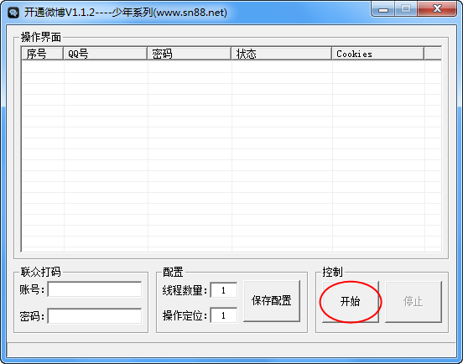Minimize the 开通微博 window
The height and width of the screenshot is (364, 463).
(383, 9)
